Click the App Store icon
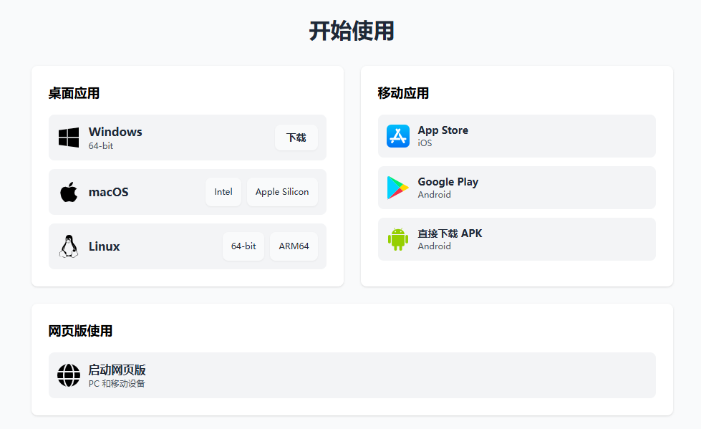 pos(397,135)
